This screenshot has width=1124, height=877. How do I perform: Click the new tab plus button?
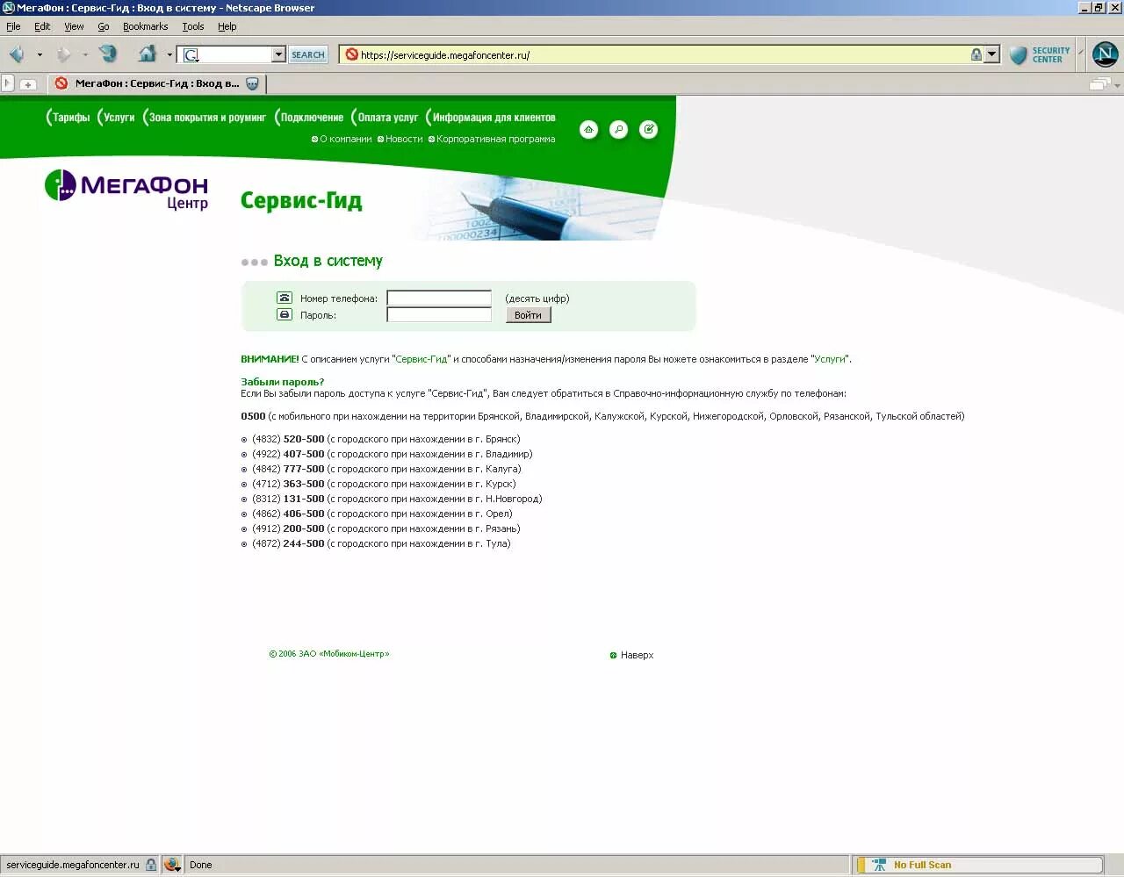click(x=28, y=84)
